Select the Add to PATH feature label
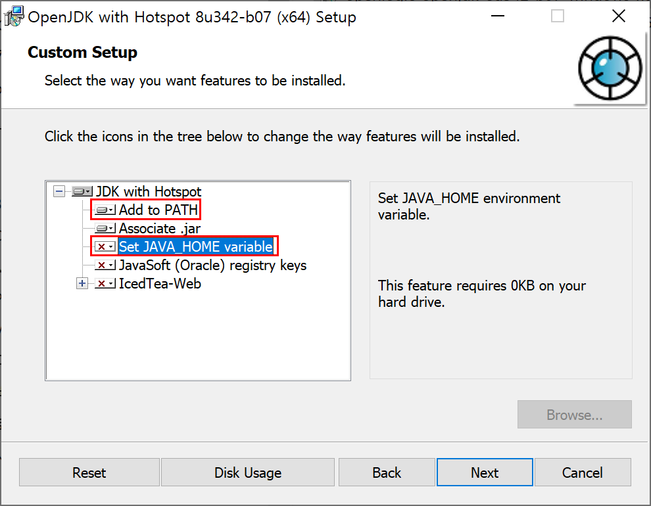This screenshot has width=651, height=506. click(x=158, y=210)
